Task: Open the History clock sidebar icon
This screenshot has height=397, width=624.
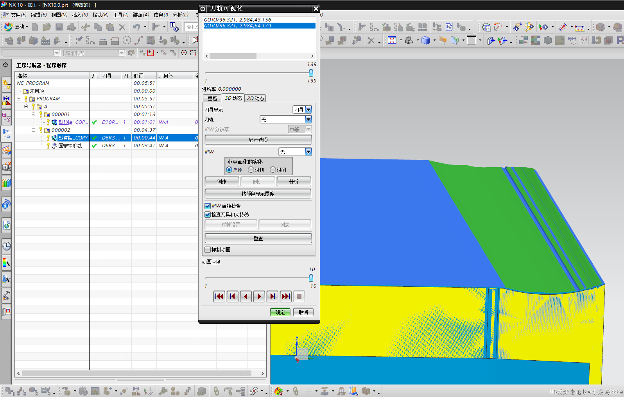Action: coord(6,246)
